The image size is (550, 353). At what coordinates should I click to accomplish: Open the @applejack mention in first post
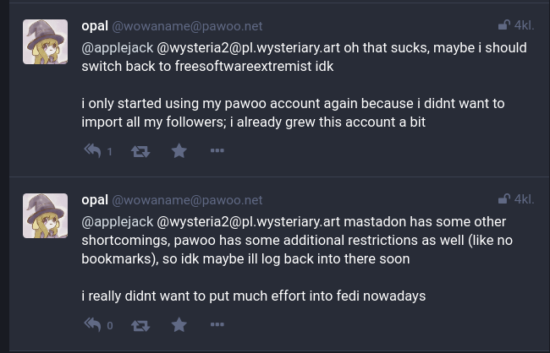[118, 48]
